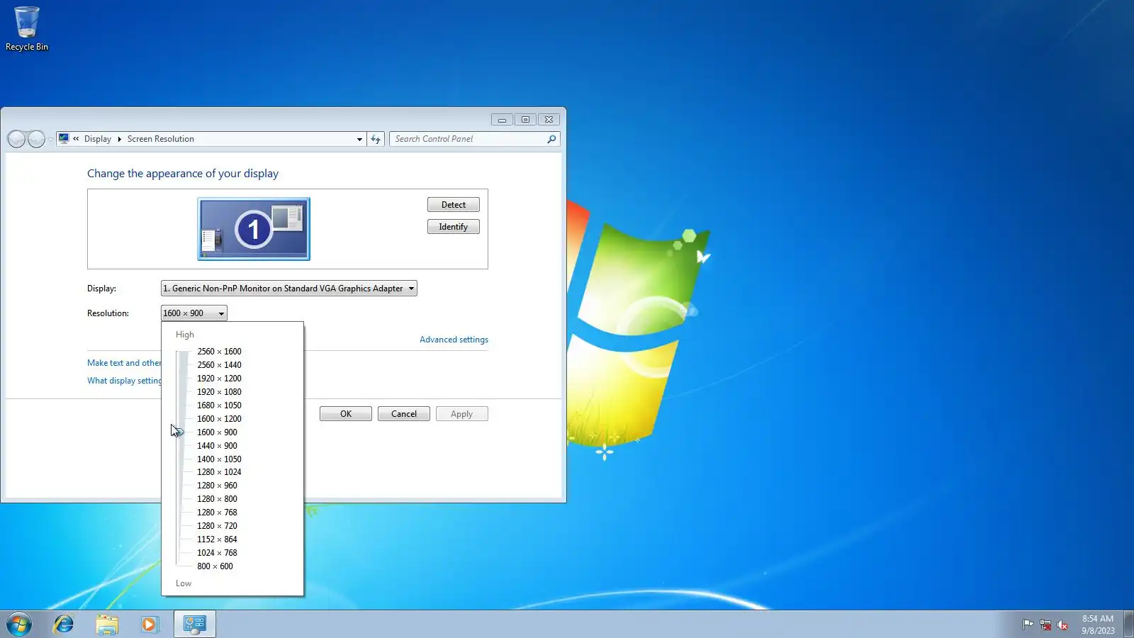This screenshot has height=638, width=1134.
Task: Select the monitor 1 preview thumbnail
Action: click(x=254, y=229)
